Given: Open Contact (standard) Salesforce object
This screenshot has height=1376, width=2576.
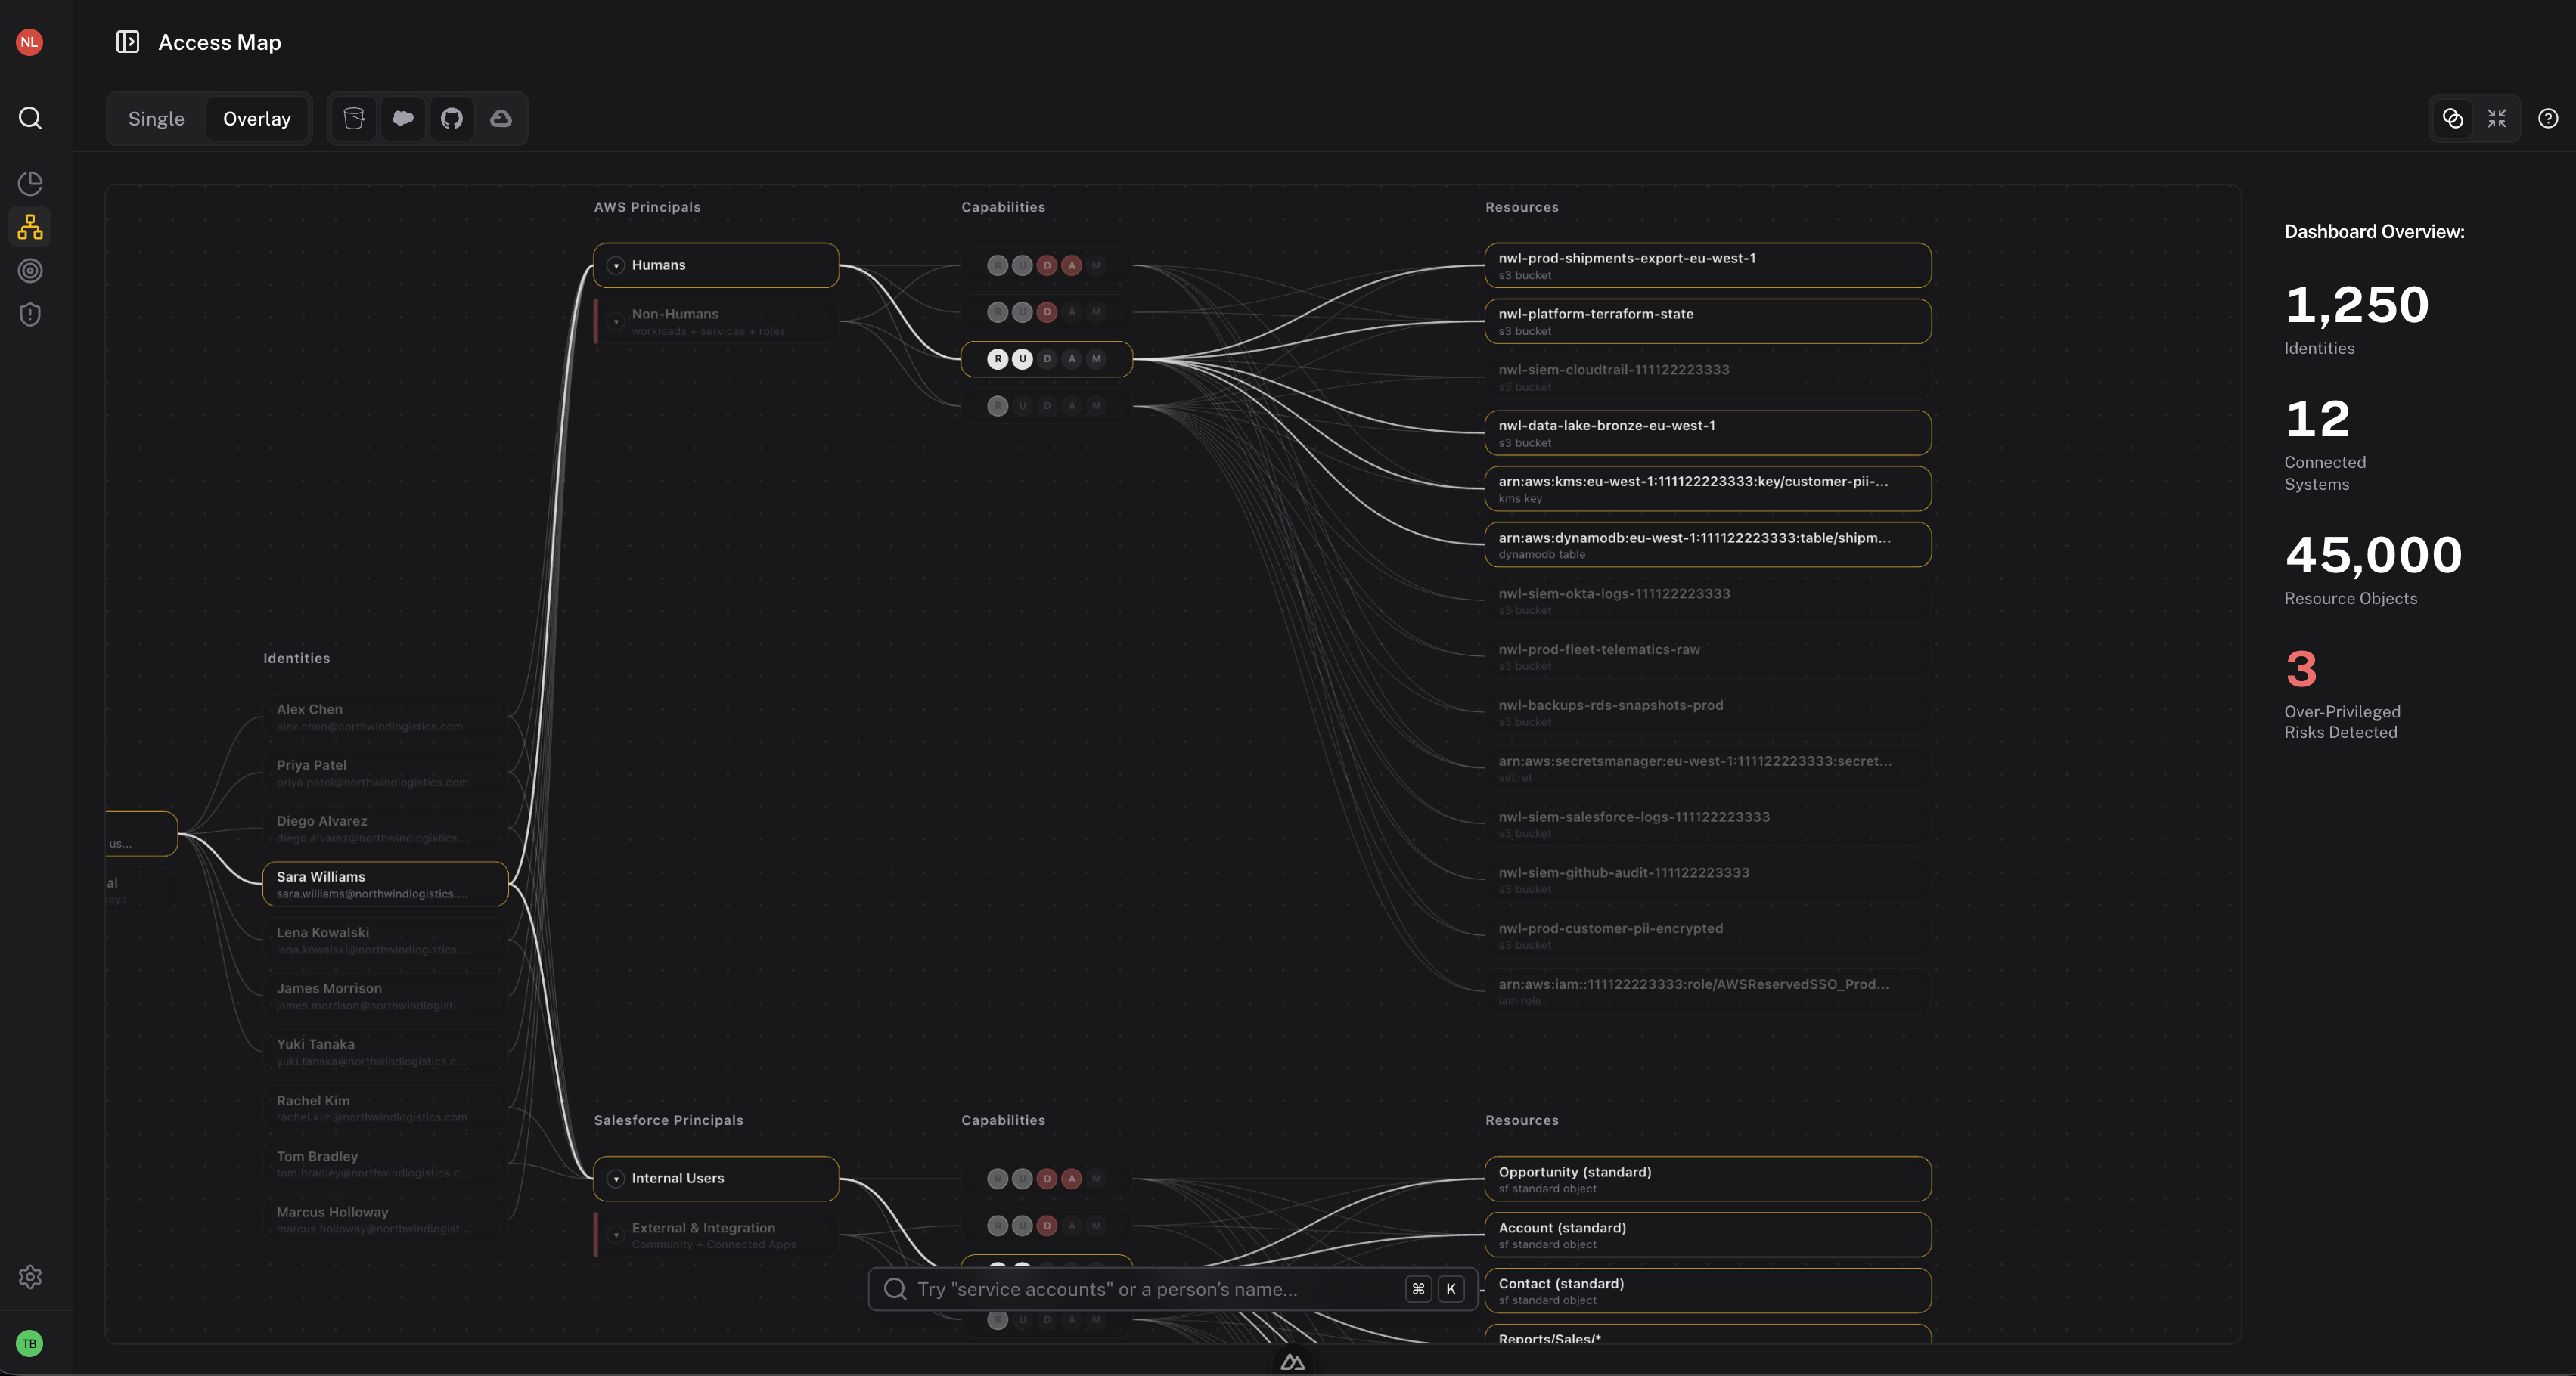Looking at the screenshot, I should click(x=1707, y=1291).
